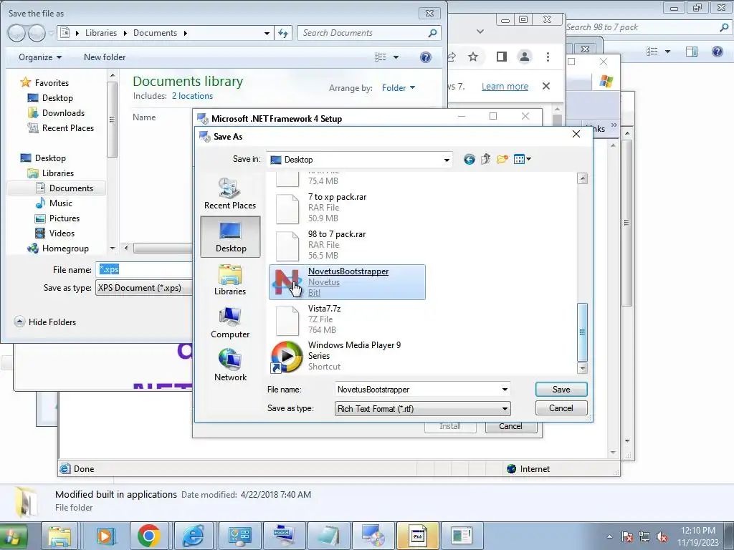The image size is (734, 550).
Task: Go back to last folder in Save As
Action: (469, 160)
